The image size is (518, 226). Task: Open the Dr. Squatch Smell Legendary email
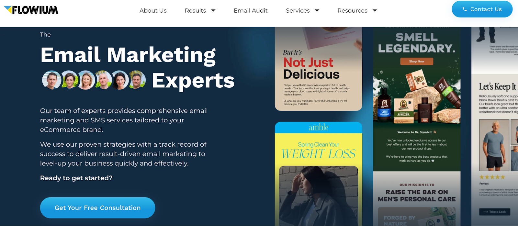pos(417,126)
